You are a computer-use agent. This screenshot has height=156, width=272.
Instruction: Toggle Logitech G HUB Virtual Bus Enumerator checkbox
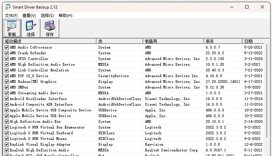[7, 127]
